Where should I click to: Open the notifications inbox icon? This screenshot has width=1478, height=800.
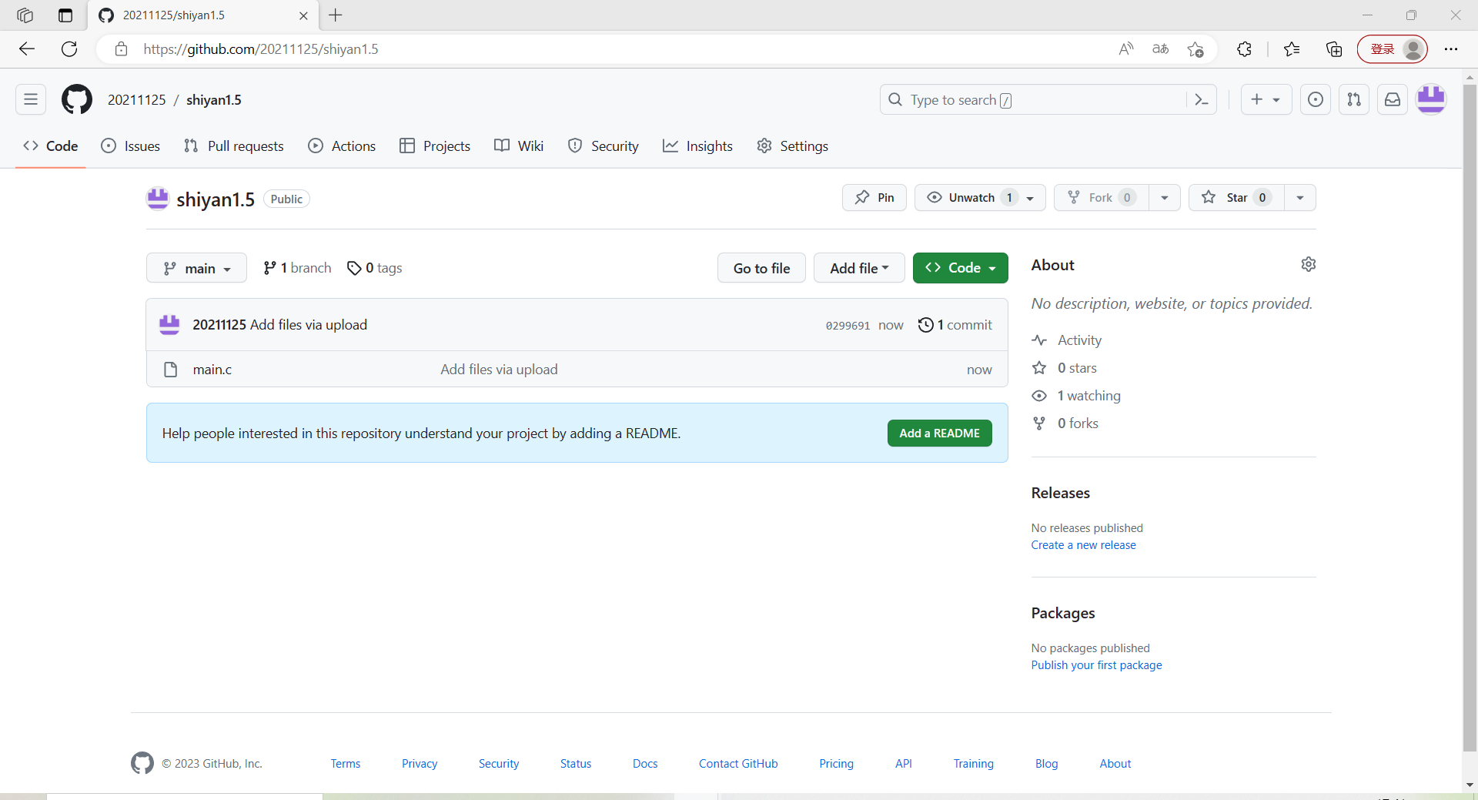point(1393,99)
